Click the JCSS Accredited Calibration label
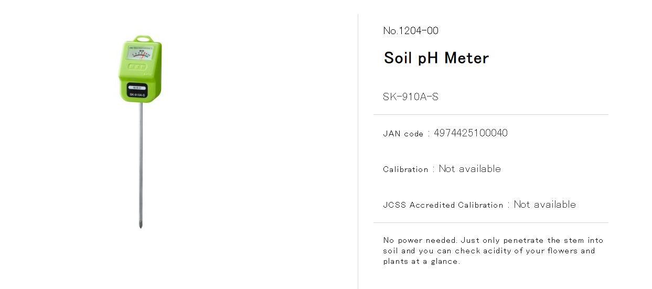652x289 pixels. click(x=443, y=205)
